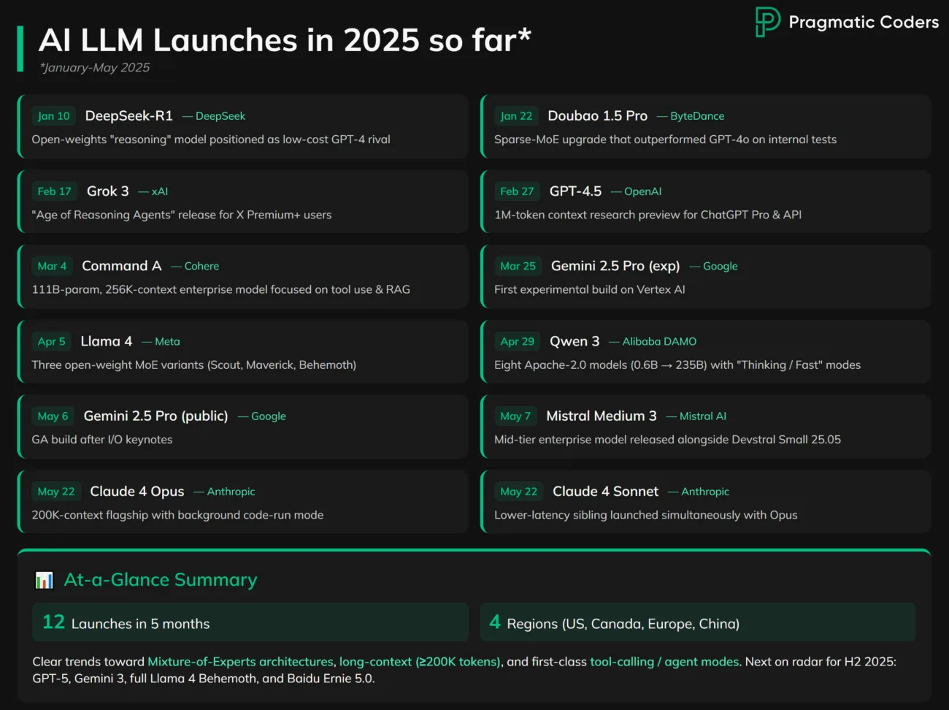Viewport: 949px width, 710px height.
Task: Click the At-a-Glance Summary heading
Action: (161, 580)
